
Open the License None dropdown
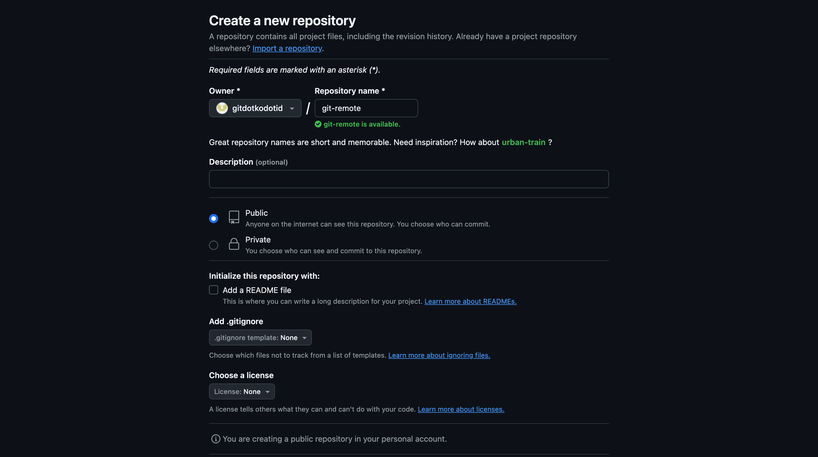(242, 392)
